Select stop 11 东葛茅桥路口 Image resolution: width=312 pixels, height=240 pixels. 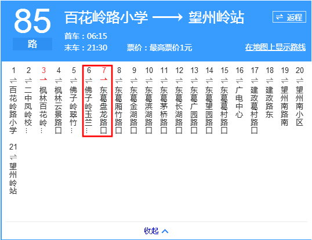(164, 110)
